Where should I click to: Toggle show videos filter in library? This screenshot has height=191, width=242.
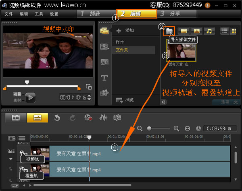(184, 31)
